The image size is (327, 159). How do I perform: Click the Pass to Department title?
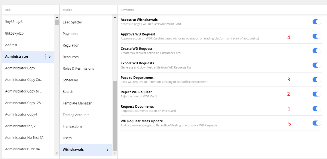(x=137, y=78)
